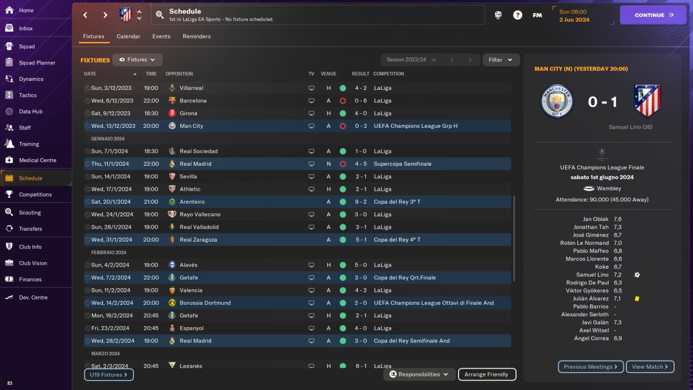Open the Tactics board icon

tap(9, 95)
